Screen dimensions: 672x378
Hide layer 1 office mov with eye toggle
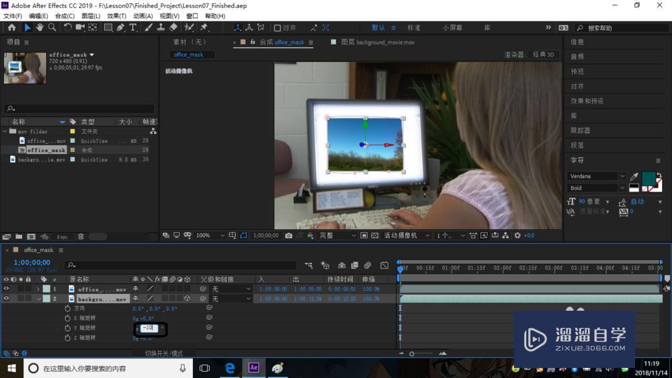[x=6, y=289]
